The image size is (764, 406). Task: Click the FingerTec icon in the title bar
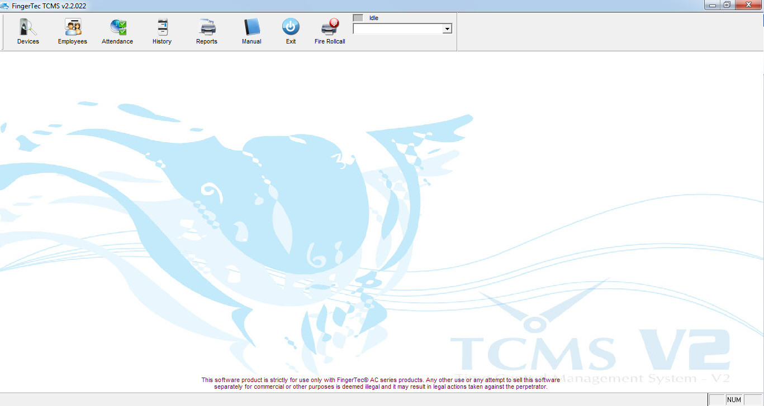pos(6,5)
